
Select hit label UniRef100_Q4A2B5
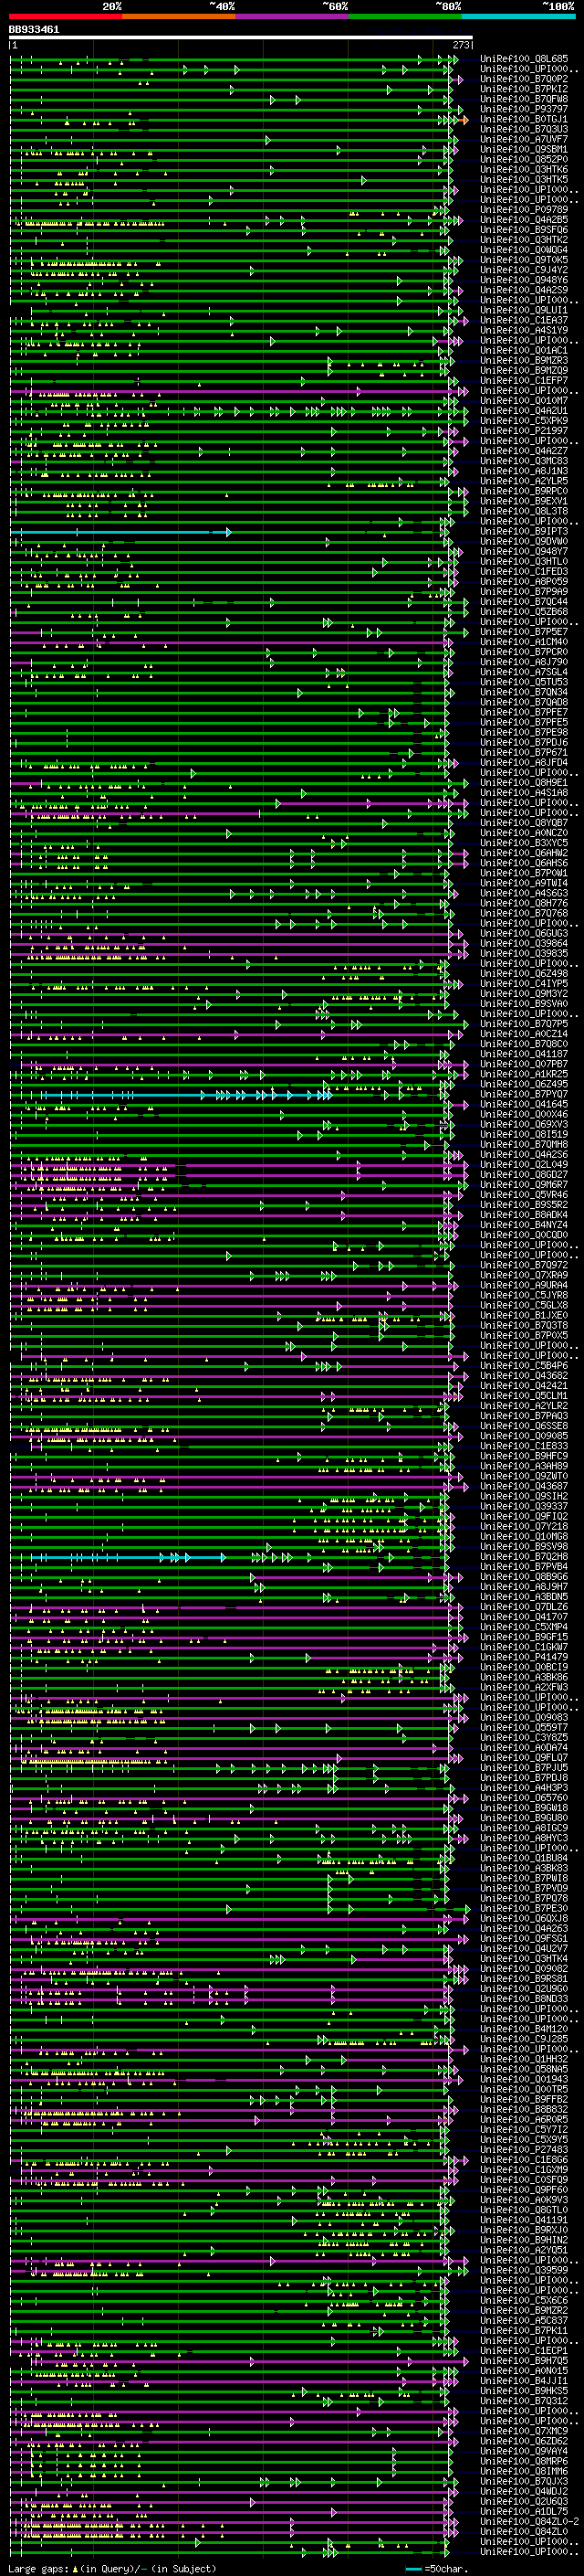click(524, 220)
